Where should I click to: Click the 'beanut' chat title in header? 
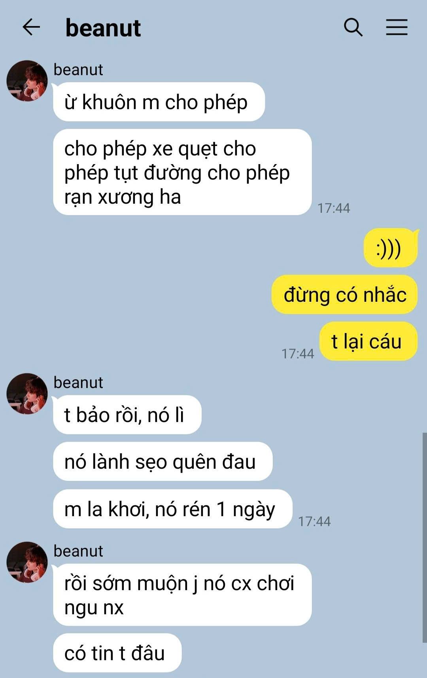coord(103,28)
